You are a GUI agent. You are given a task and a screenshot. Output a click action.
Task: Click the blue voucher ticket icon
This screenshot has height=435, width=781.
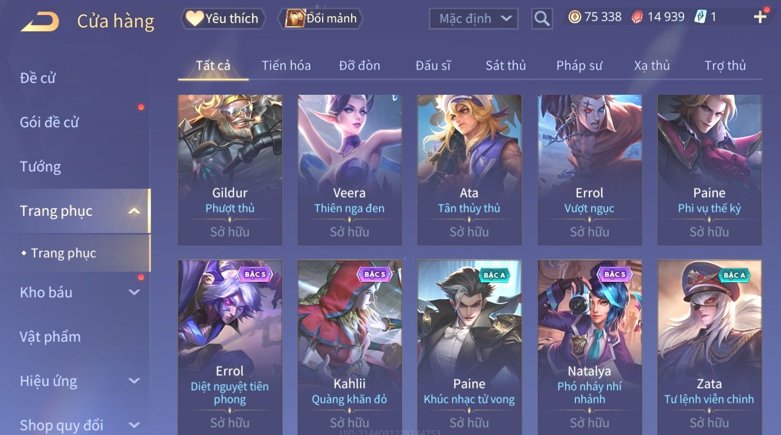[x=700, y=17]
